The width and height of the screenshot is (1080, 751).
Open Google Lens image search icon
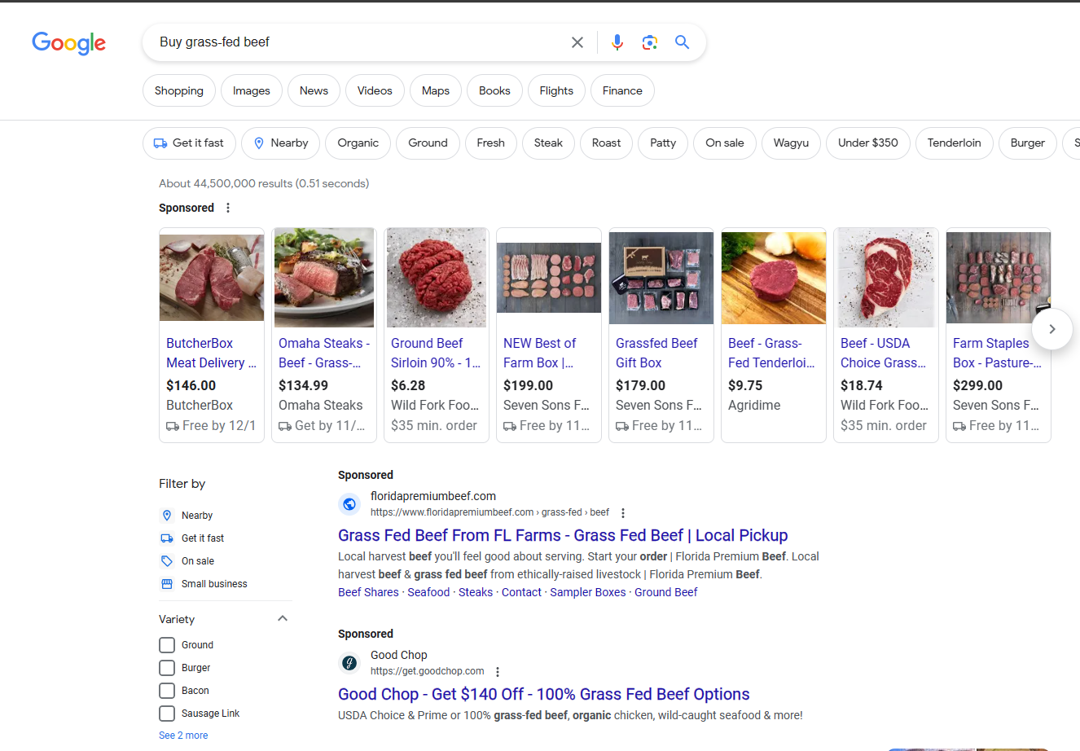[x=649, y=42]
